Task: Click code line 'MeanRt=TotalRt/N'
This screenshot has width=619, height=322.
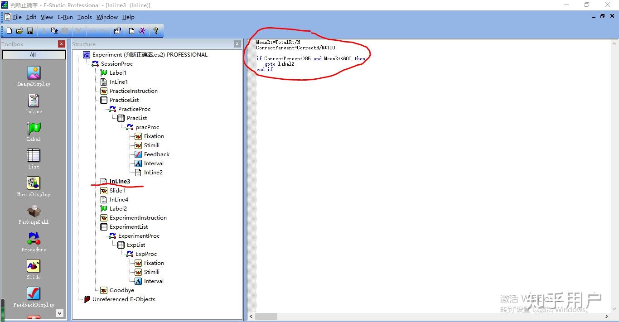Action: coord(278,42)
